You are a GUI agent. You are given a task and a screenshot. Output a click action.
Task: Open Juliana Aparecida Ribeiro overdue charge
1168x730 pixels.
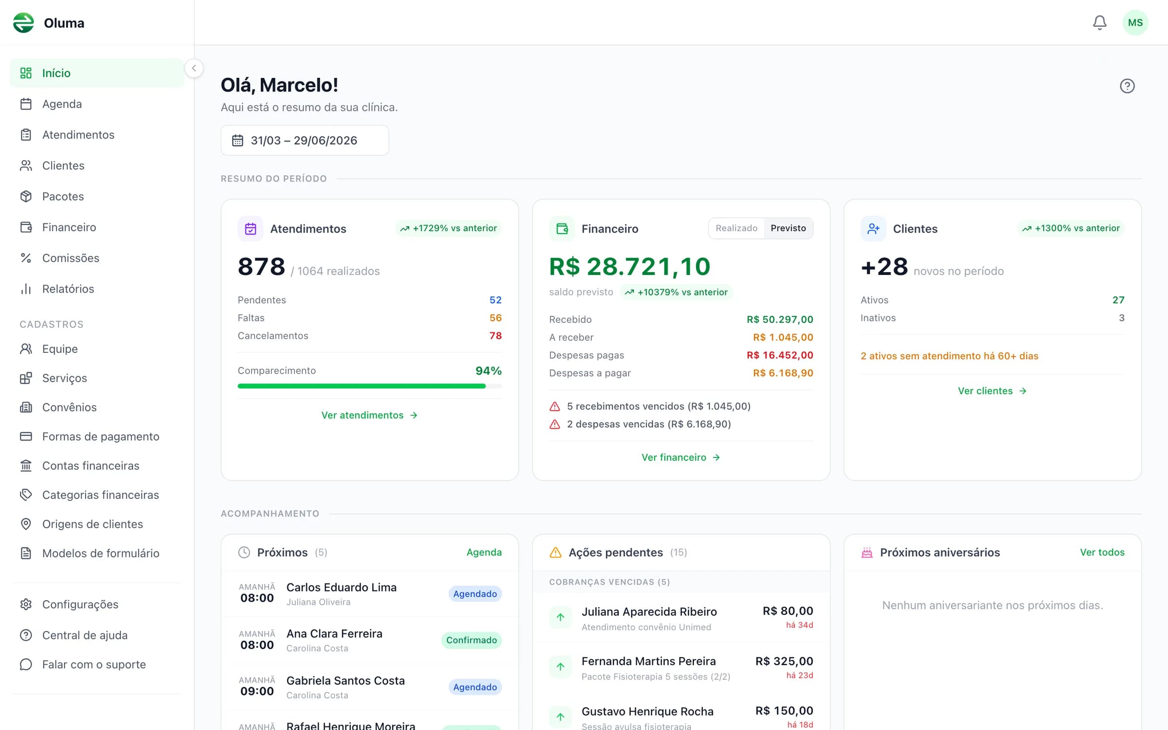tap(681, 618)
